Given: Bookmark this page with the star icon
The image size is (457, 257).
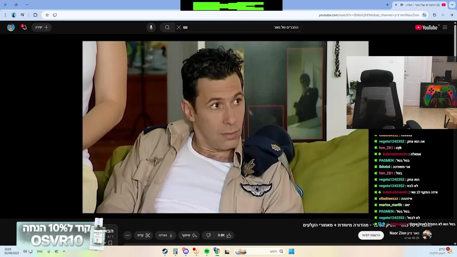Looking at the screenshot, I should point(47,15).
